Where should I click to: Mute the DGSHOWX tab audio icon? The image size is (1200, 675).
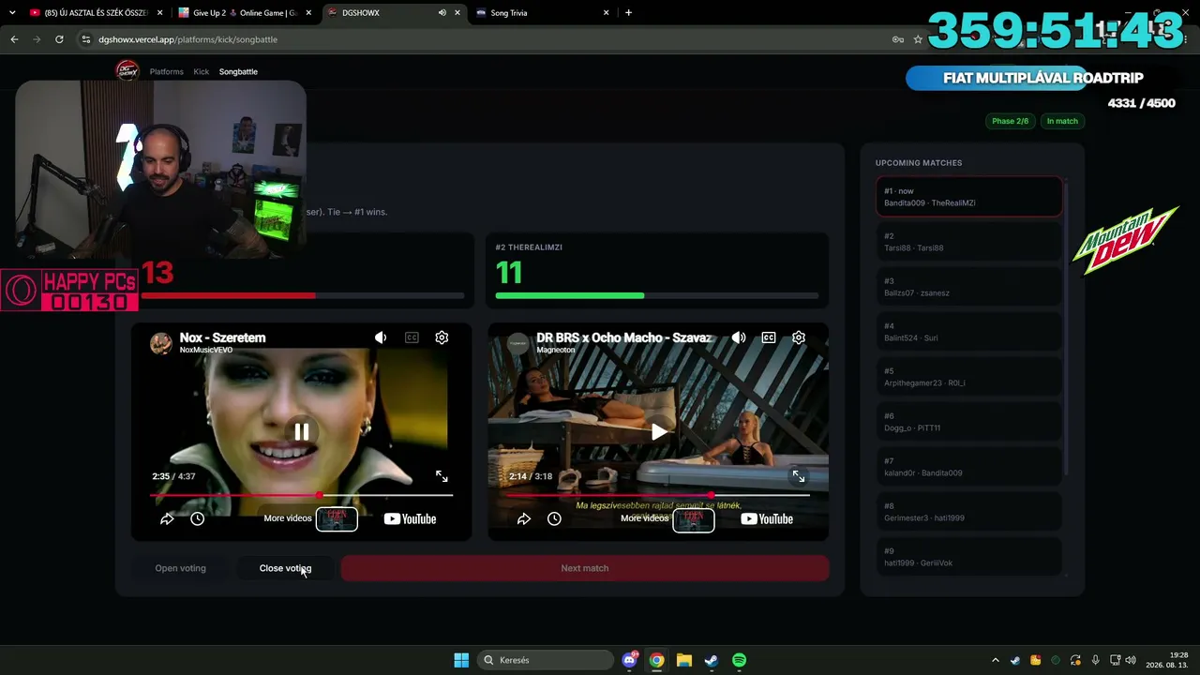(x=442, y=13)
